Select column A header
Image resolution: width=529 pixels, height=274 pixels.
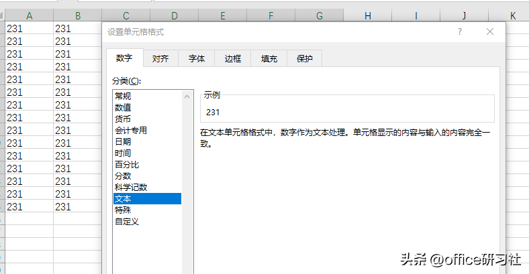tap(30, 15)
